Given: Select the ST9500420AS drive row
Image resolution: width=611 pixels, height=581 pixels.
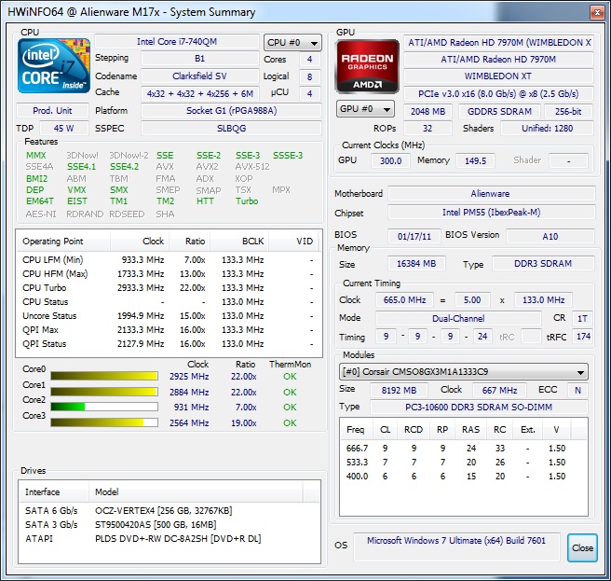Looking at the screenshot, I should tap(170, 525).
